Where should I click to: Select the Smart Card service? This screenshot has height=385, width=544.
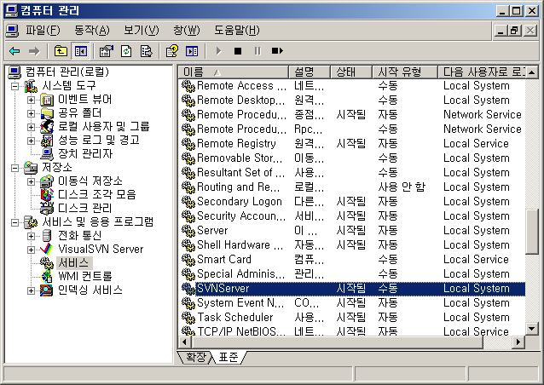click(x=352, y=260)
